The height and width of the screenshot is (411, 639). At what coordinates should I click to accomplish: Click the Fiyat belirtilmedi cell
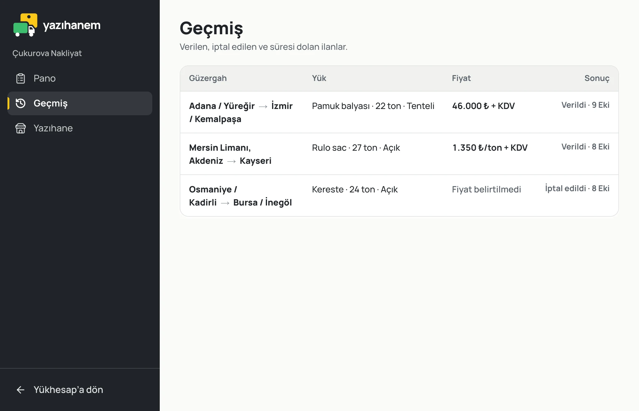click(x=487, y=189)
